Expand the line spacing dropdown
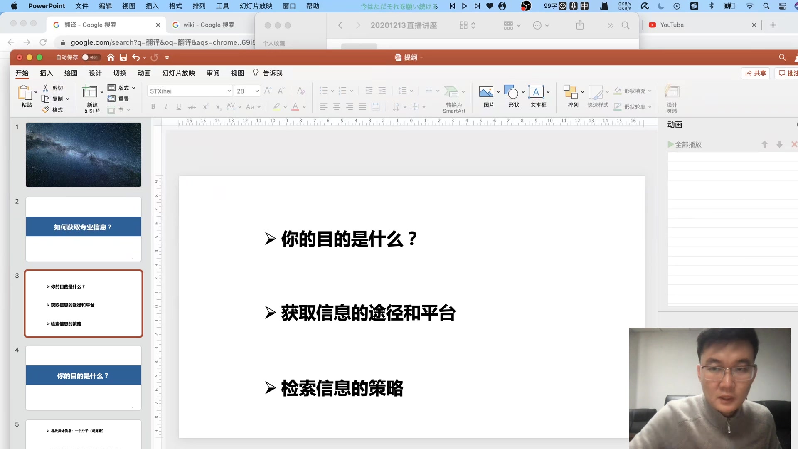Viewport: 798px width, 449px height. tap(411, 91)
